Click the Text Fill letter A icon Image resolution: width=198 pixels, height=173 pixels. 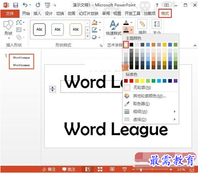click(126, 23)
